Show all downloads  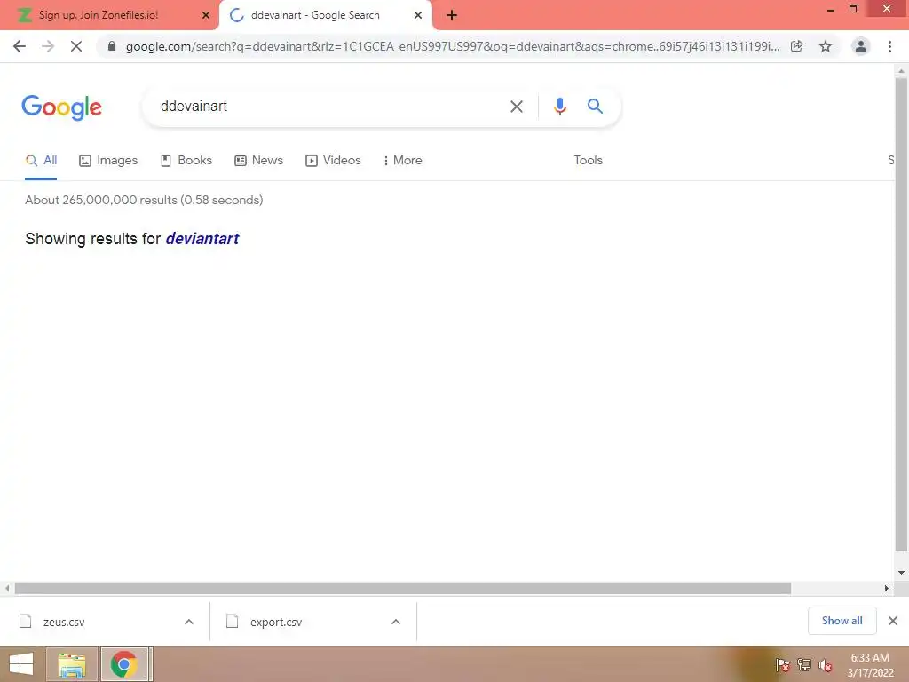pyautogui.click(x=842, y=621)
